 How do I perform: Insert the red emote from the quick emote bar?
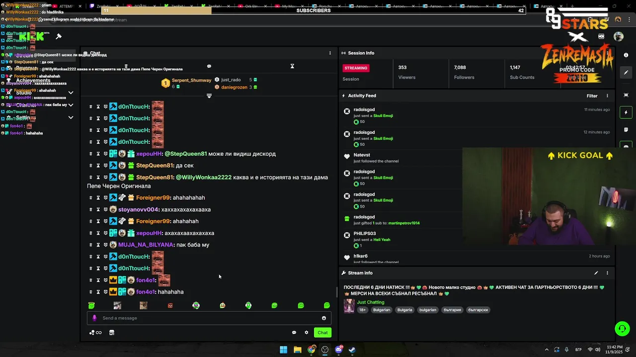pos(170,305)
